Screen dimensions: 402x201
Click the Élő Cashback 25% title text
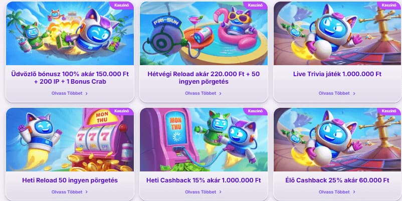pos(337,180)
